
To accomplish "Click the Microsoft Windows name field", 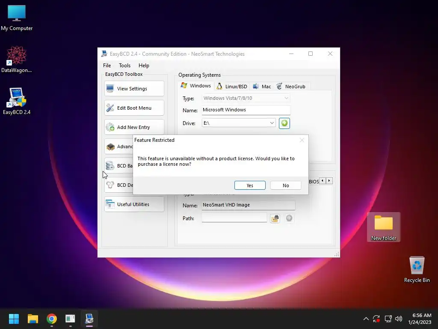I will (246, 110).
